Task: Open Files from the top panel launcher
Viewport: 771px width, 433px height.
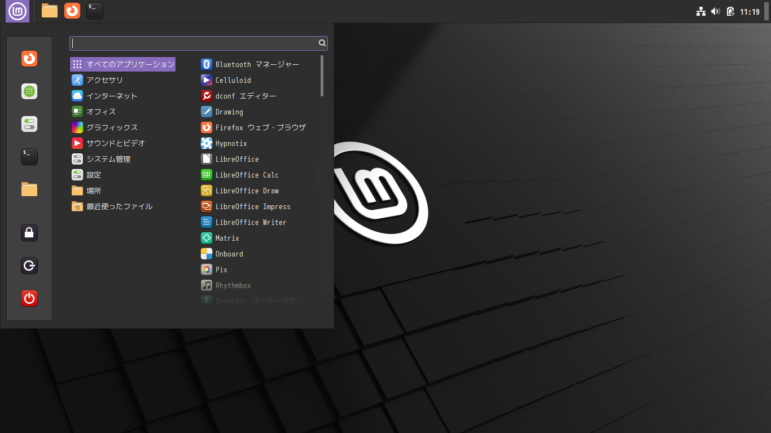Action: (50, 11)
